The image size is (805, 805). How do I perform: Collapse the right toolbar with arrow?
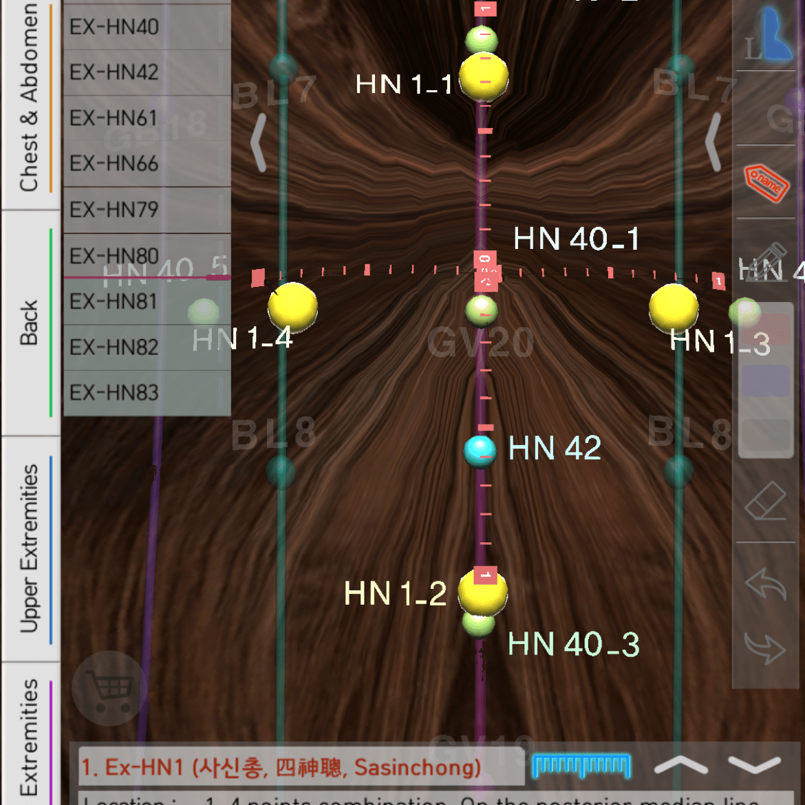tap(713, 142)
